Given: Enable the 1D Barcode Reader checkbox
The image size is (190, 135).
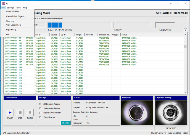Looking at the screenshot, I should click(40, 108).
